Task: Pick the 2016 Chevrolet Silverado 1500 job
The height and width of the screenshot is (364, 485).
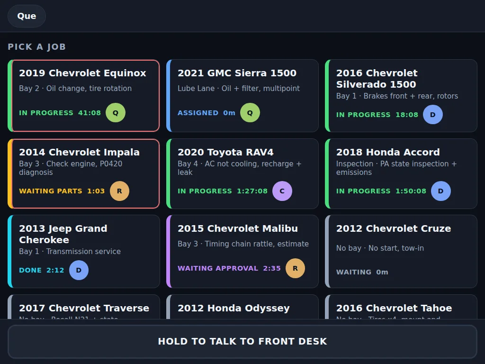Action: click(x=401, y=96)
